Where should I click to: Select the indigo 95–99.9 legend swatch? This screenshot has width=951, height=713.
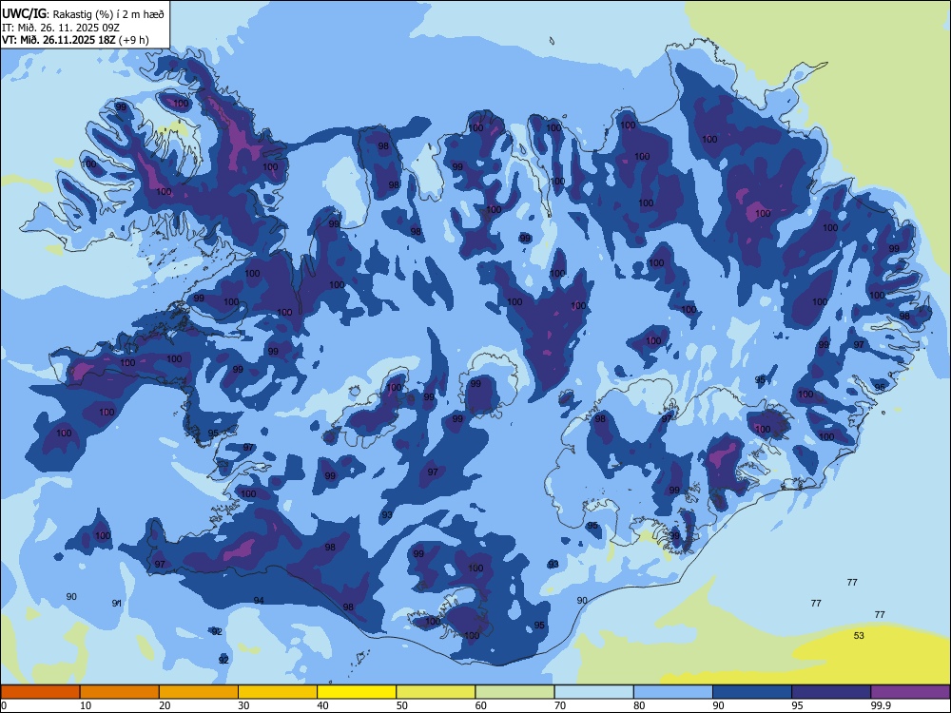[831, 692]
